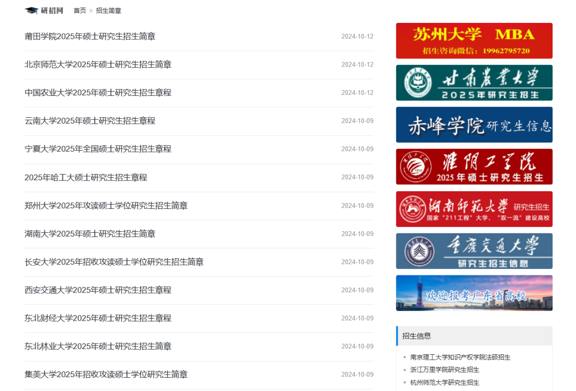Screen dimensions: 576x391
Task: Click date 2024-10-09 beside 云南大学 row
Action: [x=357, y=121]
